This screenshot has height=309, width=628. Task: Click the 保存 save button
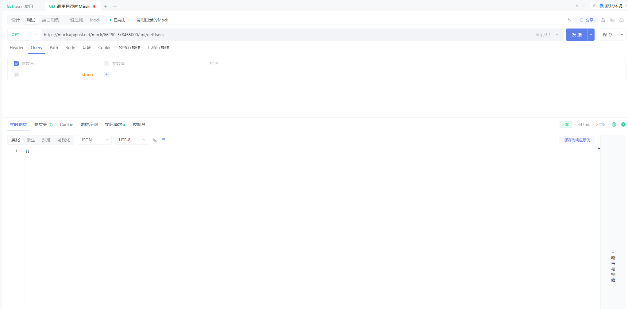pyautogui.click(x=608, y=35)
